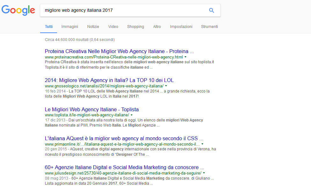Open the L'italiana AQuest result link

pos(124,139)
